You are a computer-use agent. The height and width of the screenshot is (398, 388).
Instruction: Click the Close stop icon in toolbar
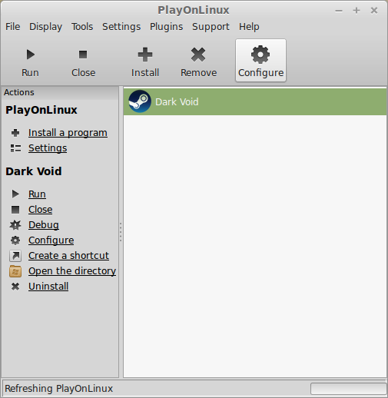[x=83, y=55]
